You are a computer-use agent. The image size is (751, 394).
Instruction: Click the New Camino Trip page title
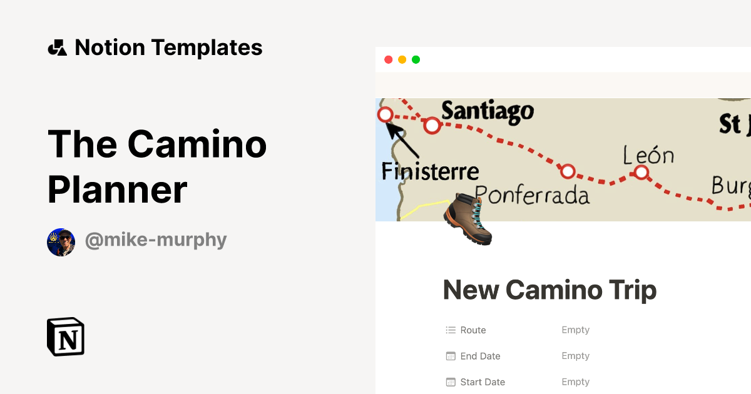(x=549, y=290)
